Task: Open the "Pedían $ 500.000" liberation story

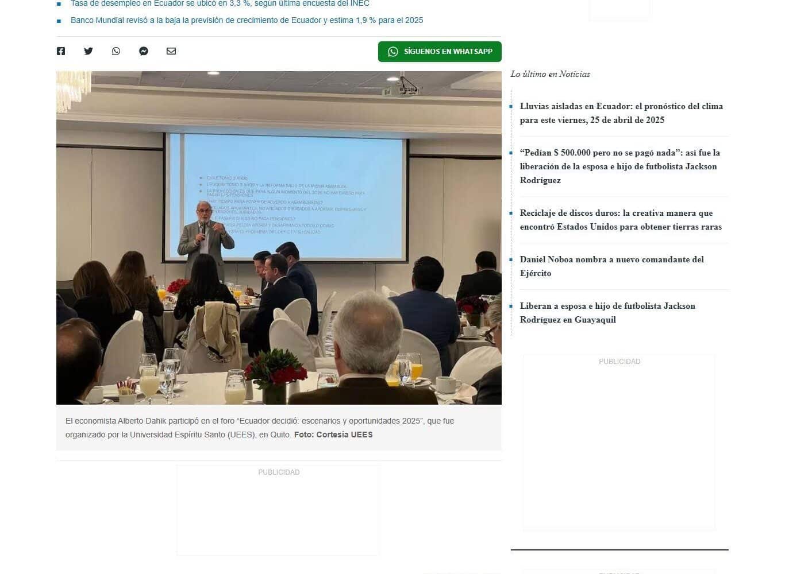Action: click(620, 166)
